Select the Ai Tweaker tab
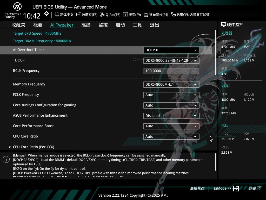The width and height of the screenshot is (266, 200). click(62, 25)
